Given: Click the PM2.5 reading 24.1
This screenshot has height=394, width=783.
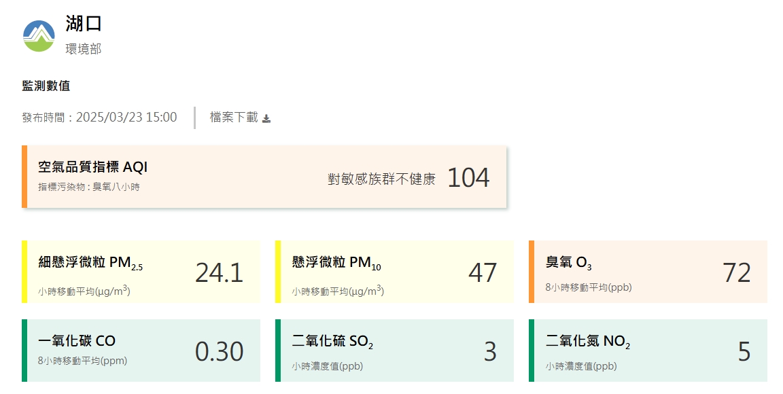Looking at the screenshot, I should point(220,272).
